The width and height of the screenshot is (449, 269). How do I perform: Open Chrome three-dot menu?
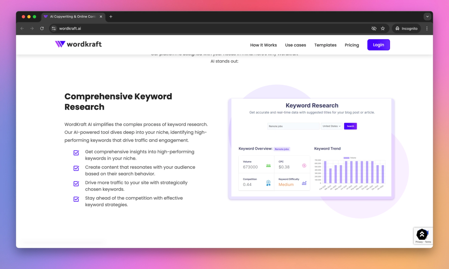pos(427,28)
